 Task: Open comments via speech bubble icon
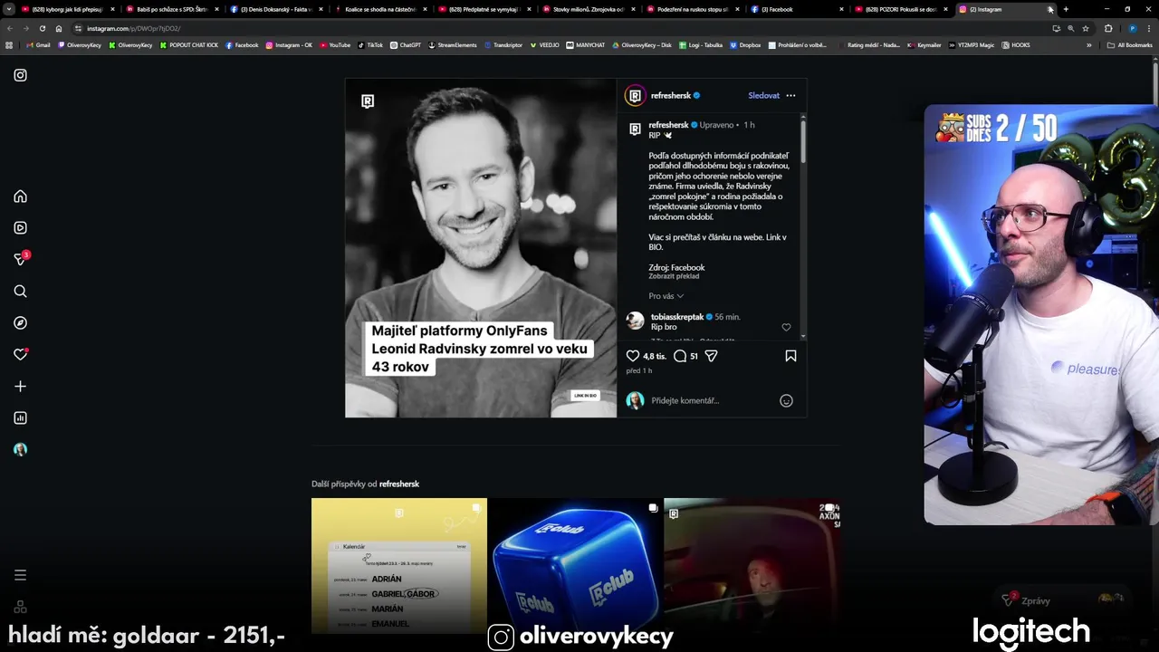(680, 356)
